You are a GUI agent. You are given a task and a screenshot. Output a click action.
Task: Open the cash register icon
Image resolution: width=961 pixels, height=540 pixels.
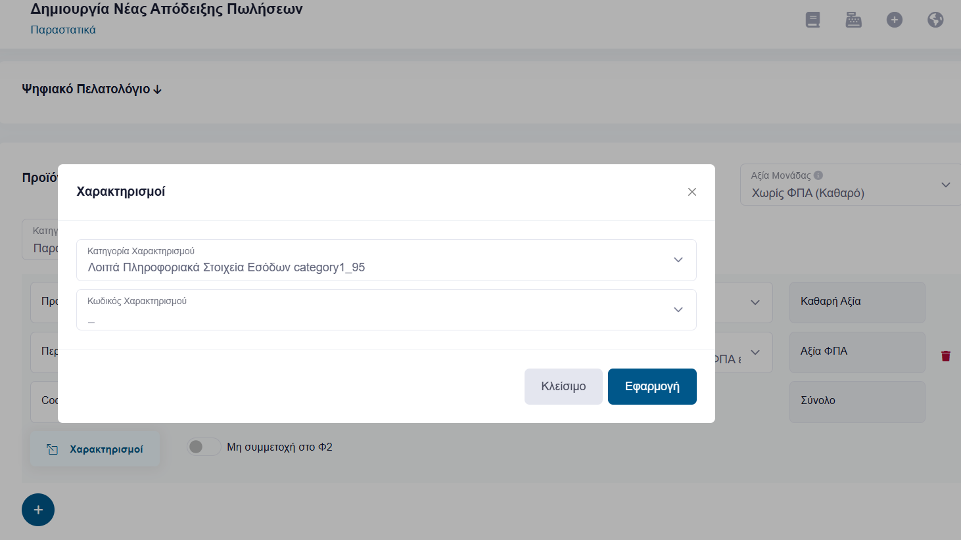(853, 20)
